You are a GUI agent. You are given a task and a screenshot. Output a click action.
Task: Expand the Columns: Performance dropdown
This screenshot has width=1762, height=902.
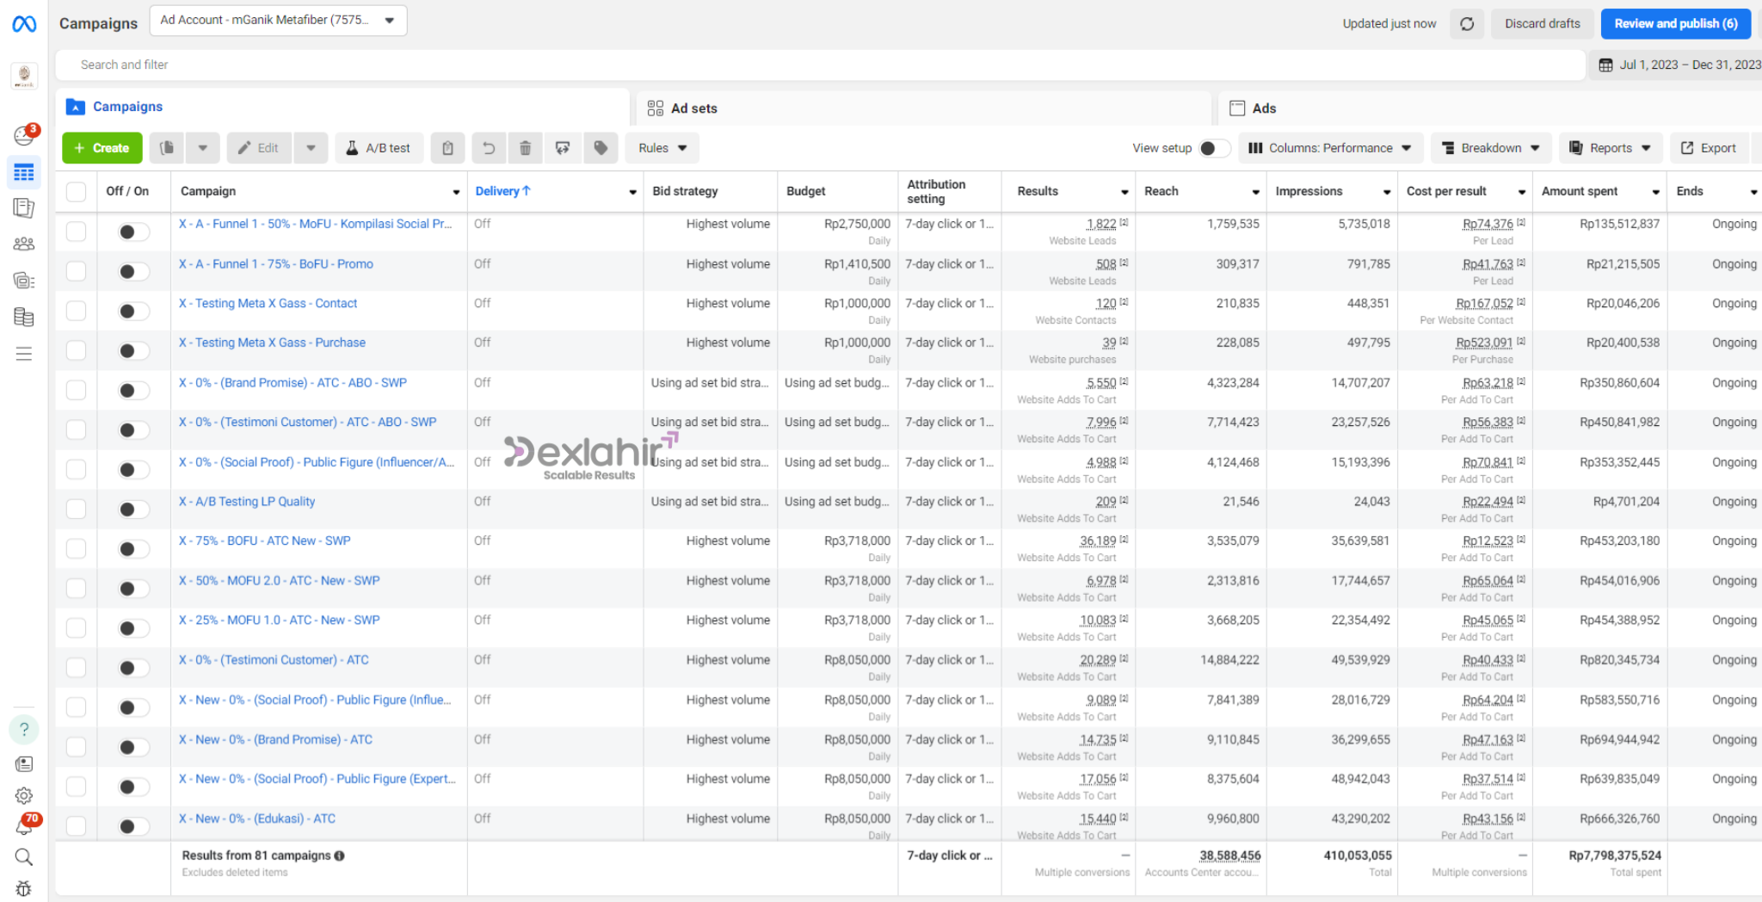coord(1330,148)
